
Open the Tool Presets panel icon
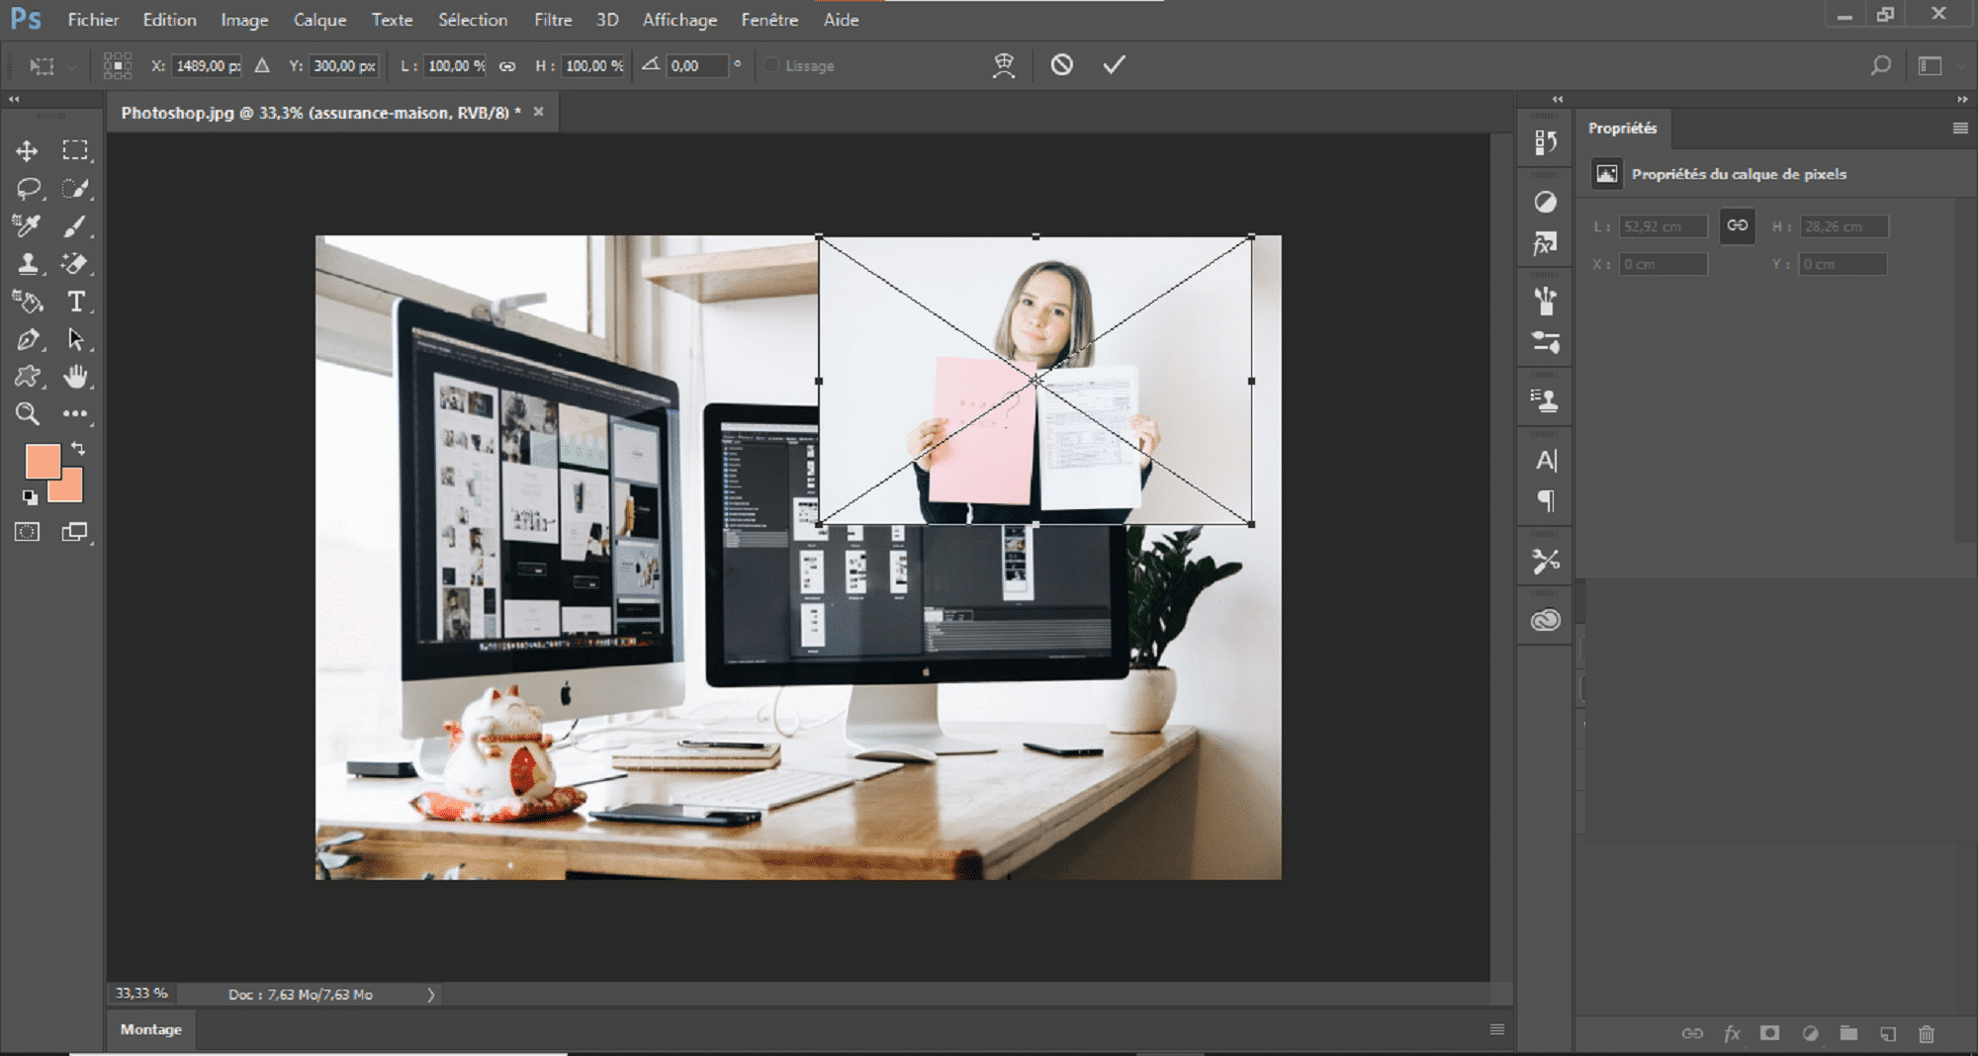(x=1546, y=561)
